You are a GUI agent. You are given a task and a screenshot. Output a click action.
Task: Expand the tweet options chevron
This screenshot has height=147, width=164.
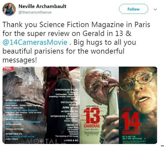click(x=155, y=9)
